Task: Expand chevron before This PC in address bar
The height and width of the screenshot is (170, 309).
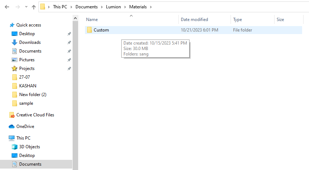Action: [x=49, y=7]
